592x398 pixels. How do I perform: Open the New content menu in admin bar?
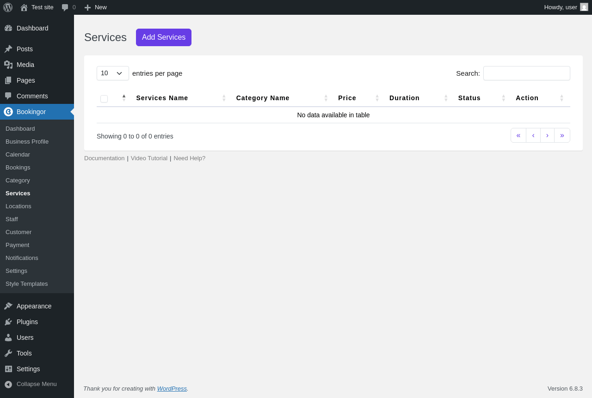tap(96, 7)
